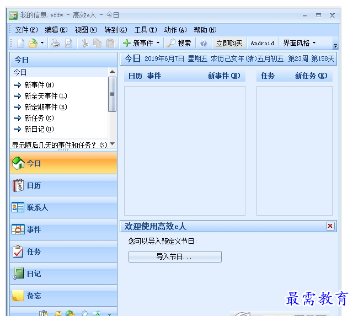The width and height of the screenshot is (353, 316).
Task: Expand the 新事件 toolbar dropdown arrow
Action: point(158,43)
